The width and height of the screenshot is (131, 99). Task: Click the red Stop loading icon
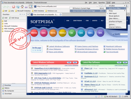[x=14, y=7]
